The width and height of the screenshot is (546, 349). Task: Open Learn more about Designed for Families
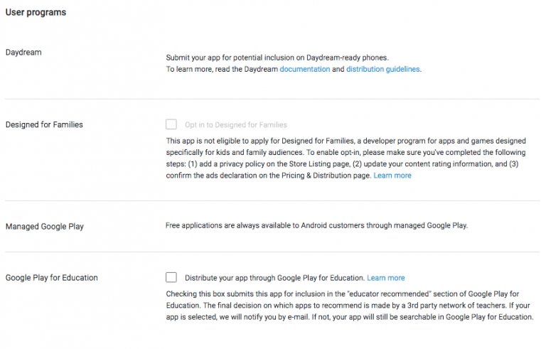[x=392, y=176]
